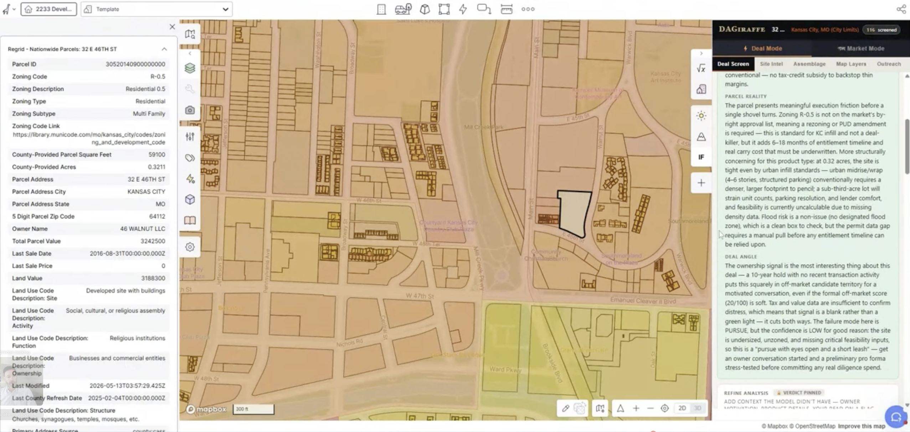Open the basemap style icon at bottom
The height and width of the screenshot is (432, 910).
tap(600, 408)
